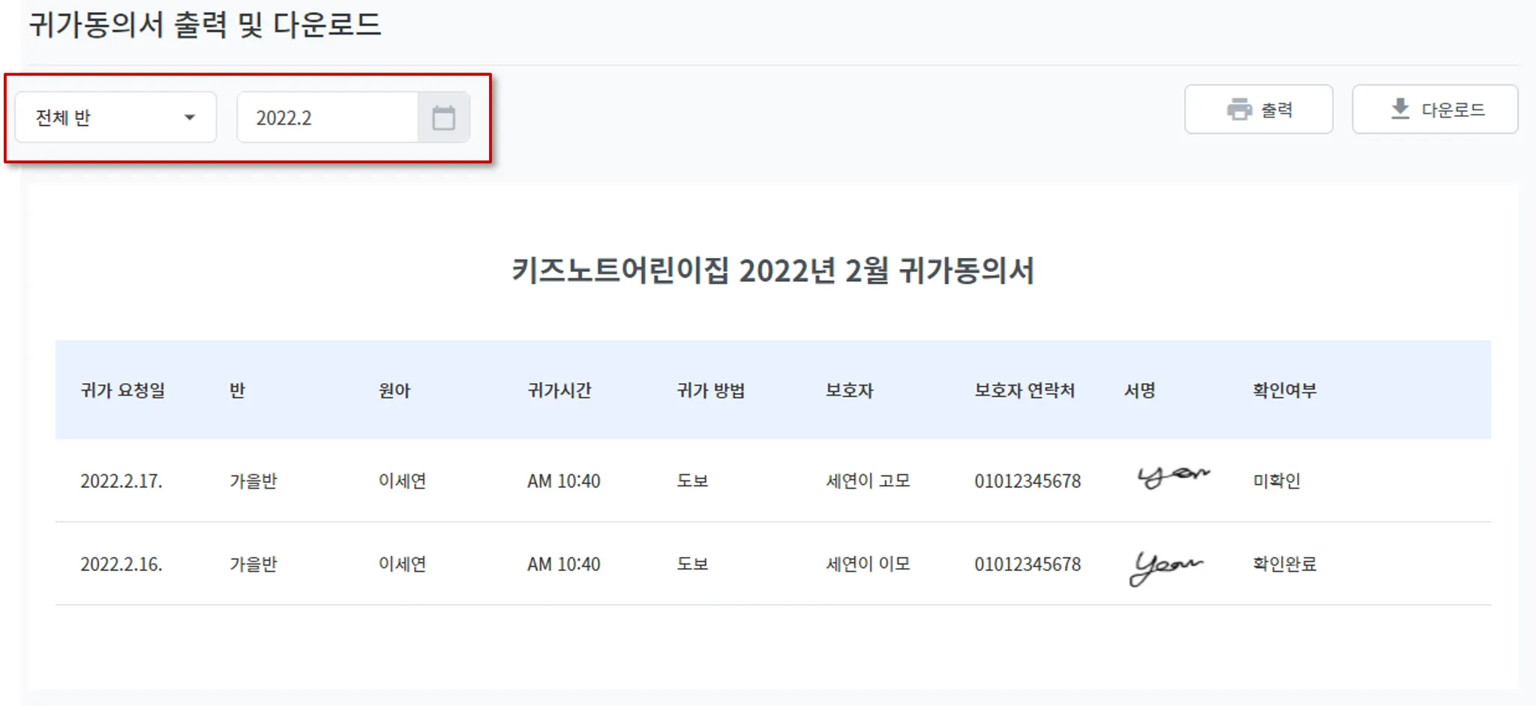
Task: Expand the 전체 반 class dropdown
Action: point(115,118)
